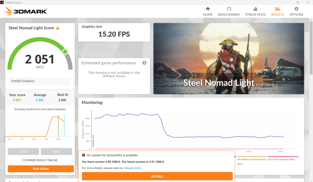Click the score gauge indicator knob
The image size is (313, 182).
[65, 52]
